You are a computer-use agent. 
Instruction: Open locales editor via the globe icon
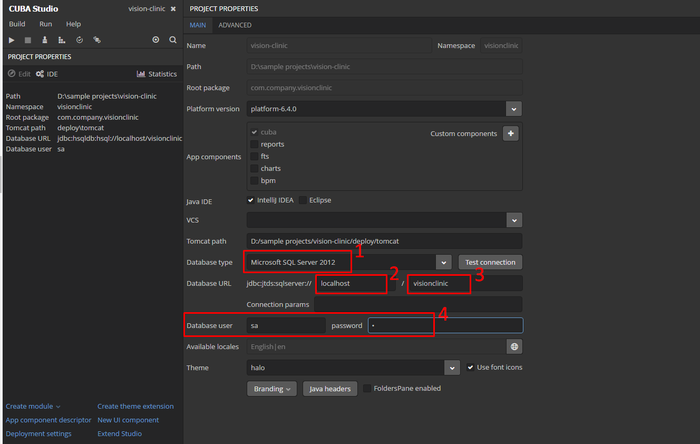tap(514, 346)
